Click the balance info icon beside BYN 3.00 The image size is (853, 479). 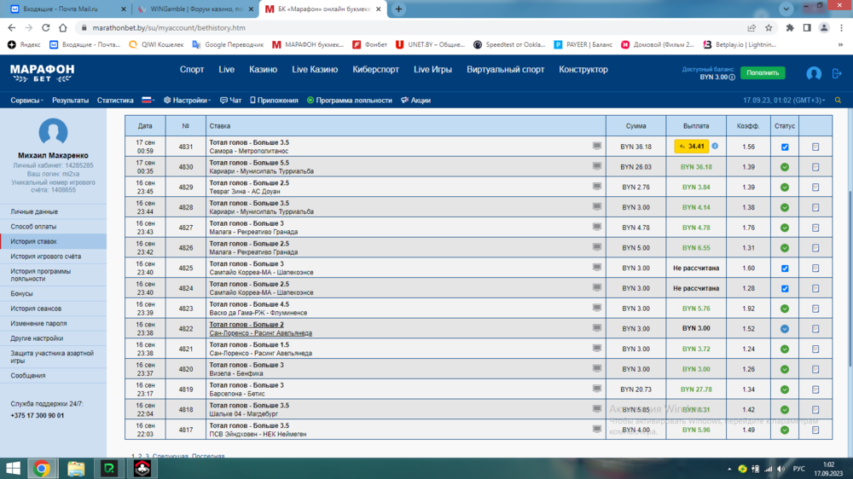click(x=732, y=78)
